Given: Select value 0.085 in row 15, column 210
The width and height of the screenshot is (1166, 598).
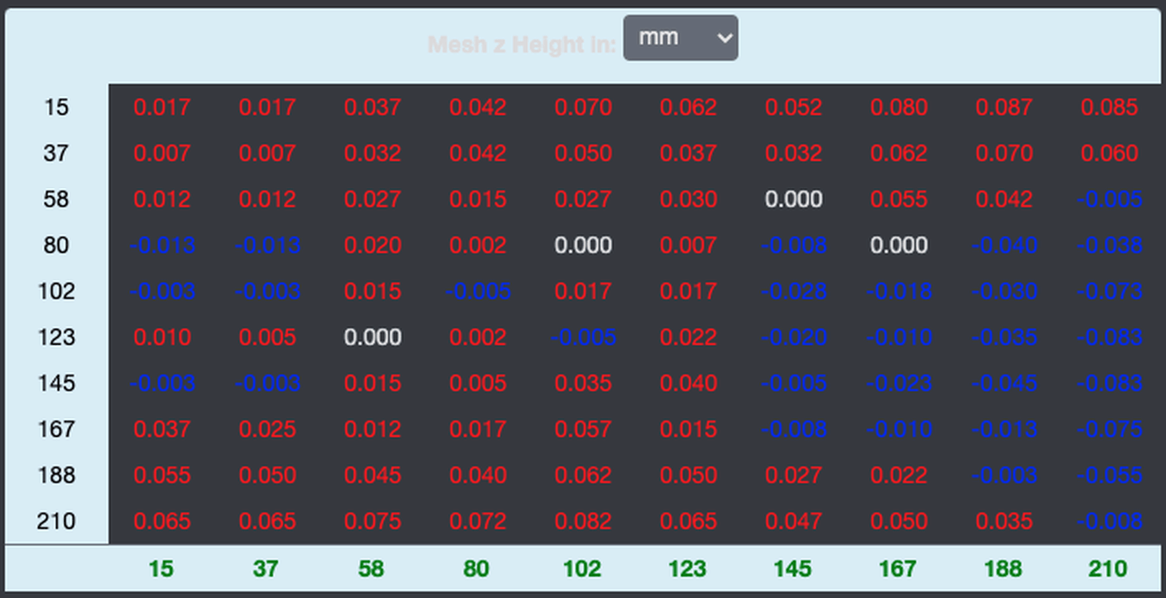Looking at the screenshot, I should (1109, 107).
